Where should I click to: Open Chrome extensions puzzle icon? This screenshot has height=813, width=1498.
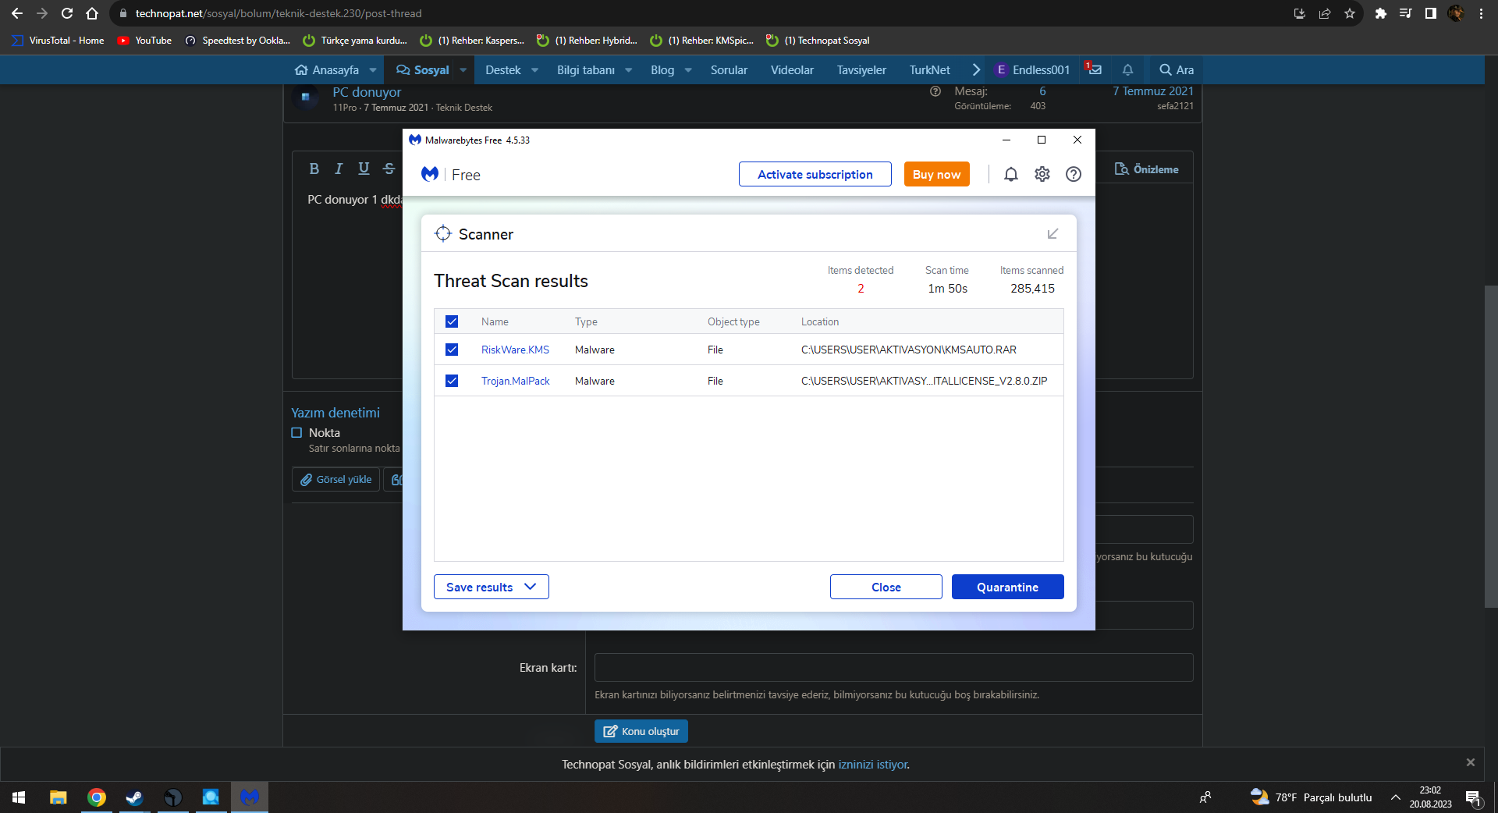[x=1381, y=13]
